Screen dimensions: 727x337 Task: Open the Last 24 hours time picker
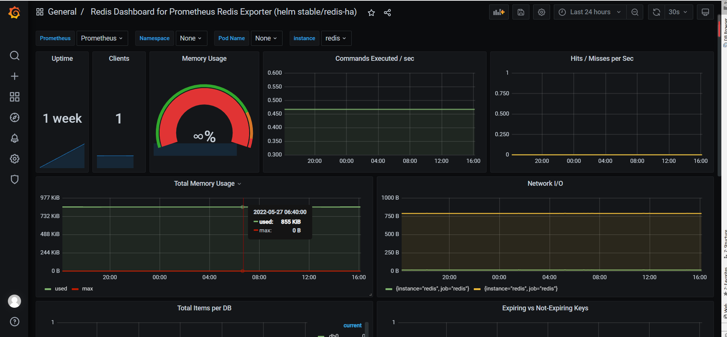590,12
